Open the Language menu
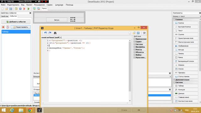The image size is (201, 113). click(x=59, y=5)
